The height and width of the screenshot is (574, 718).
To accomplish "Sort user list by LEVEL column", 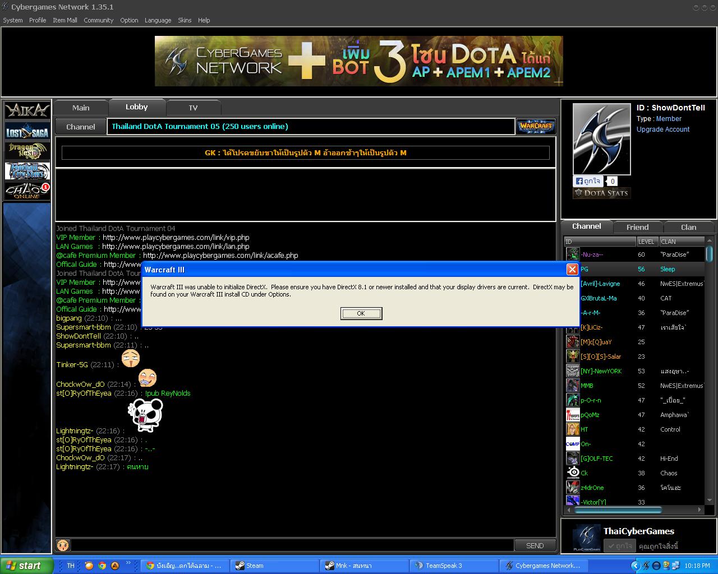I will (x=648, y=242).
